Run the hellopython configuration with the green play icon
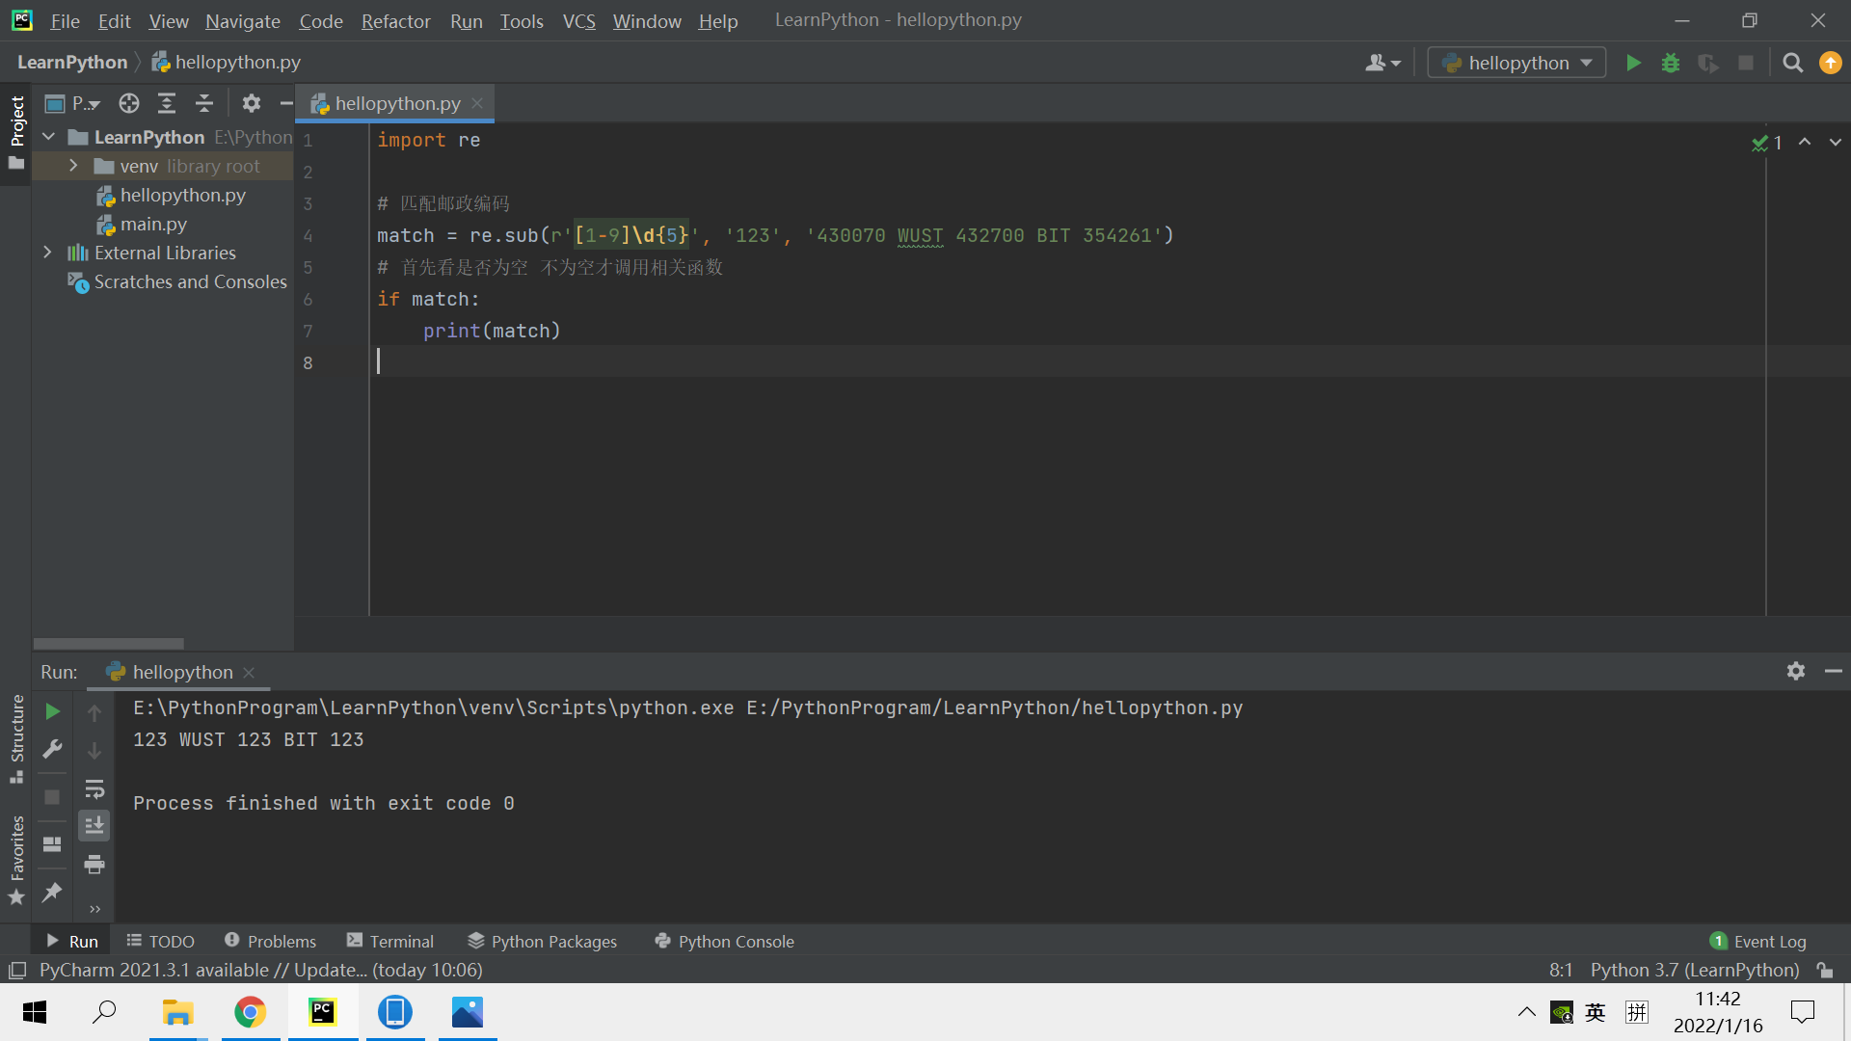 pos(1633,63)
